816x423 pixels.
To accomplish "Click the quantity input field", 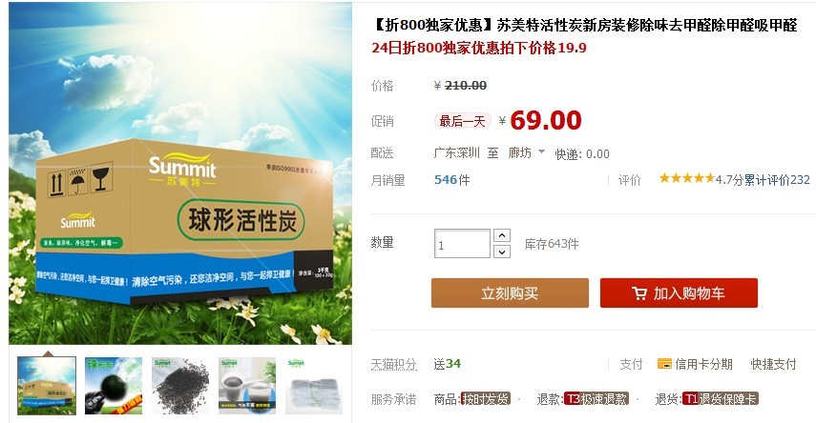I will click(462, 243).
